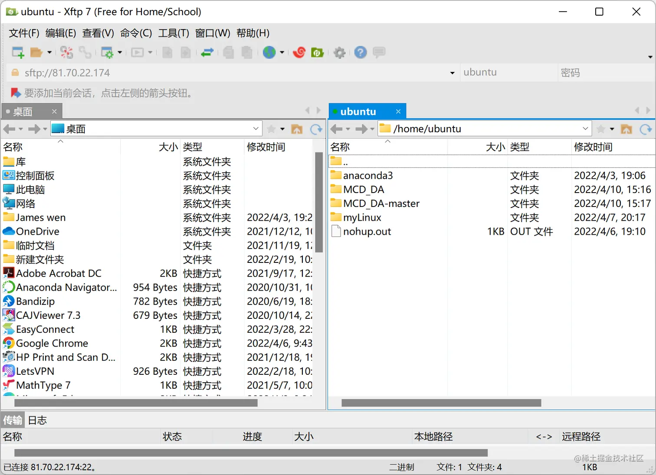Click the grey speech-bubble icon
Screen dimensions: 656x475
[379, 52]
